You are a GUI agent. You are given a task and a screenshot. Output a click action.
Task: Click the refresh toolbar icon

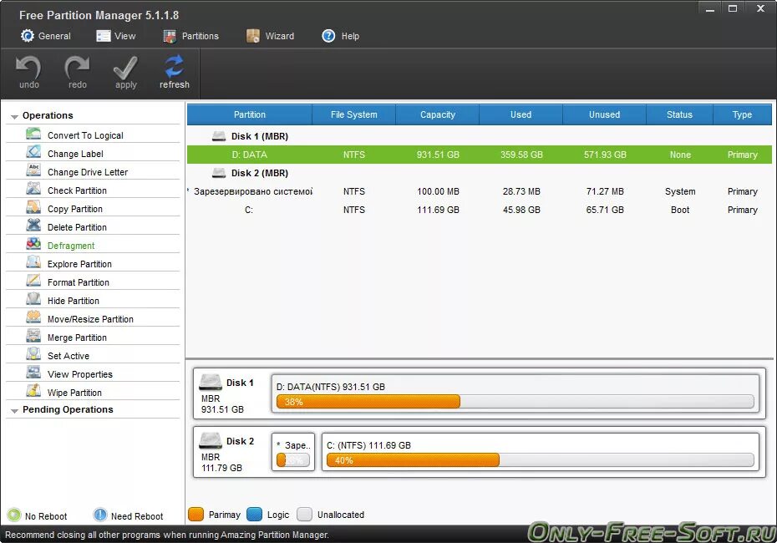174,66
